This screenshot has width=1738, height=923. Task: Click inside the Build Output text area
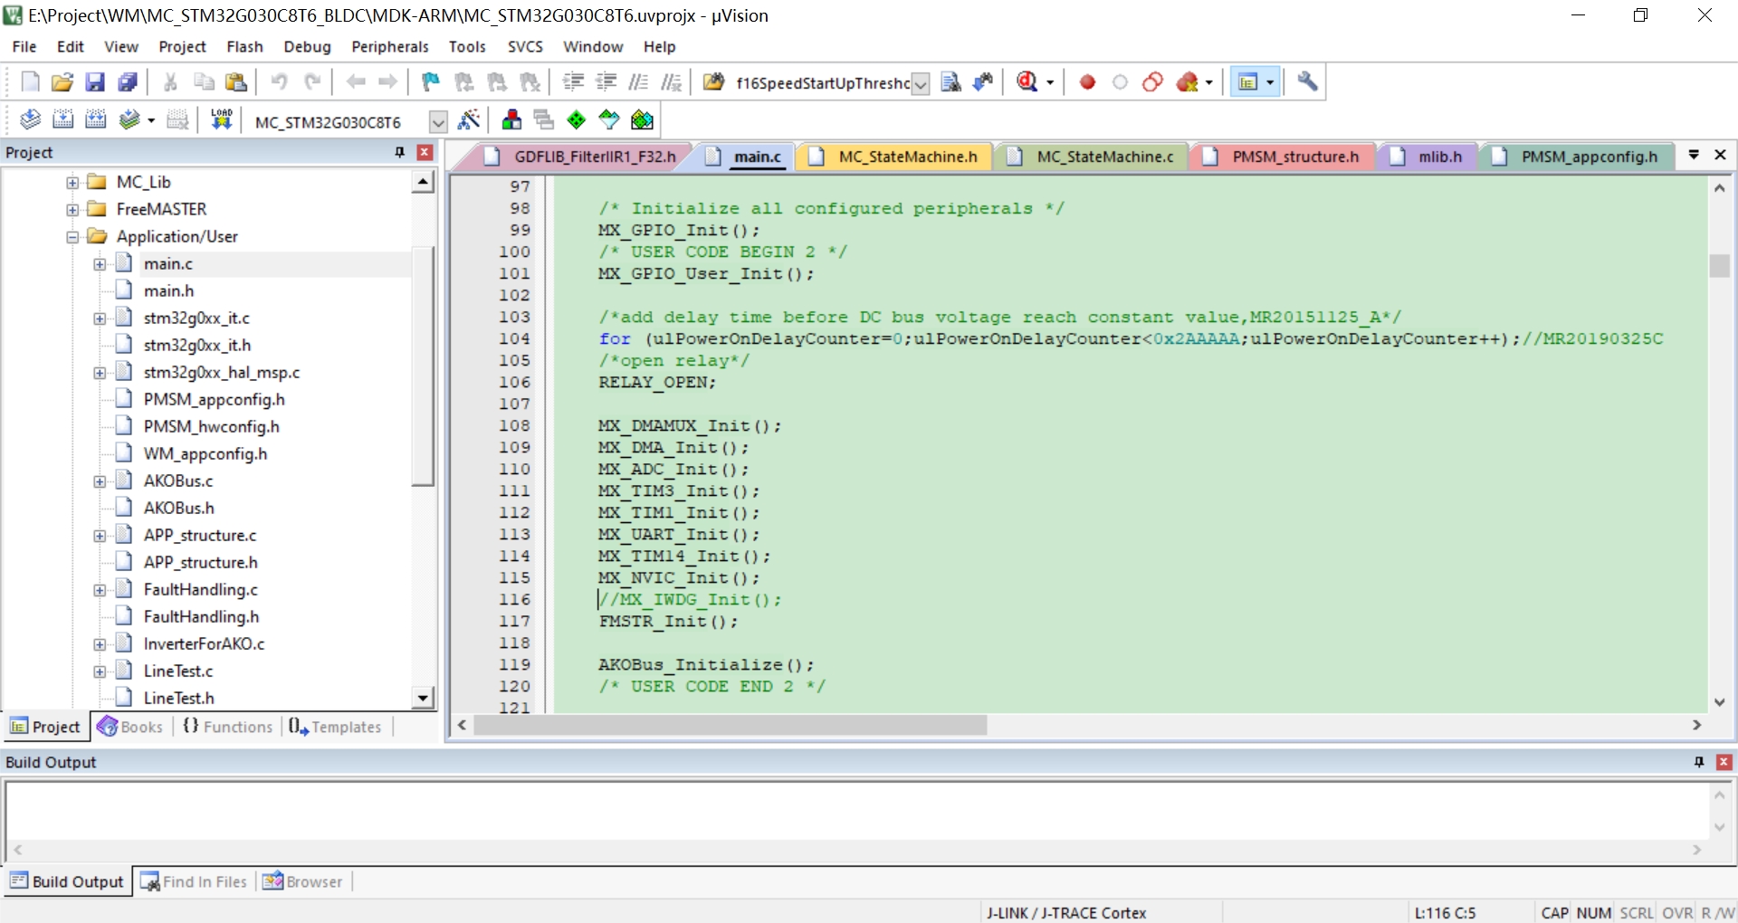(858, 810)
